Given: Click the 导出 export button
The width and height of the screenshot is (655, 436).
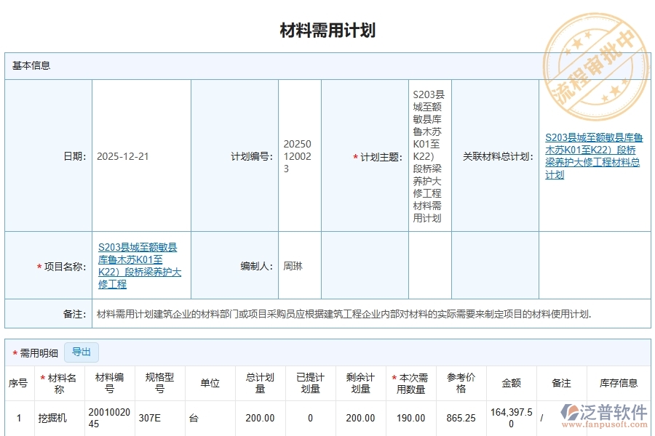Looking at the screenshot, I should tap(82, 352).
